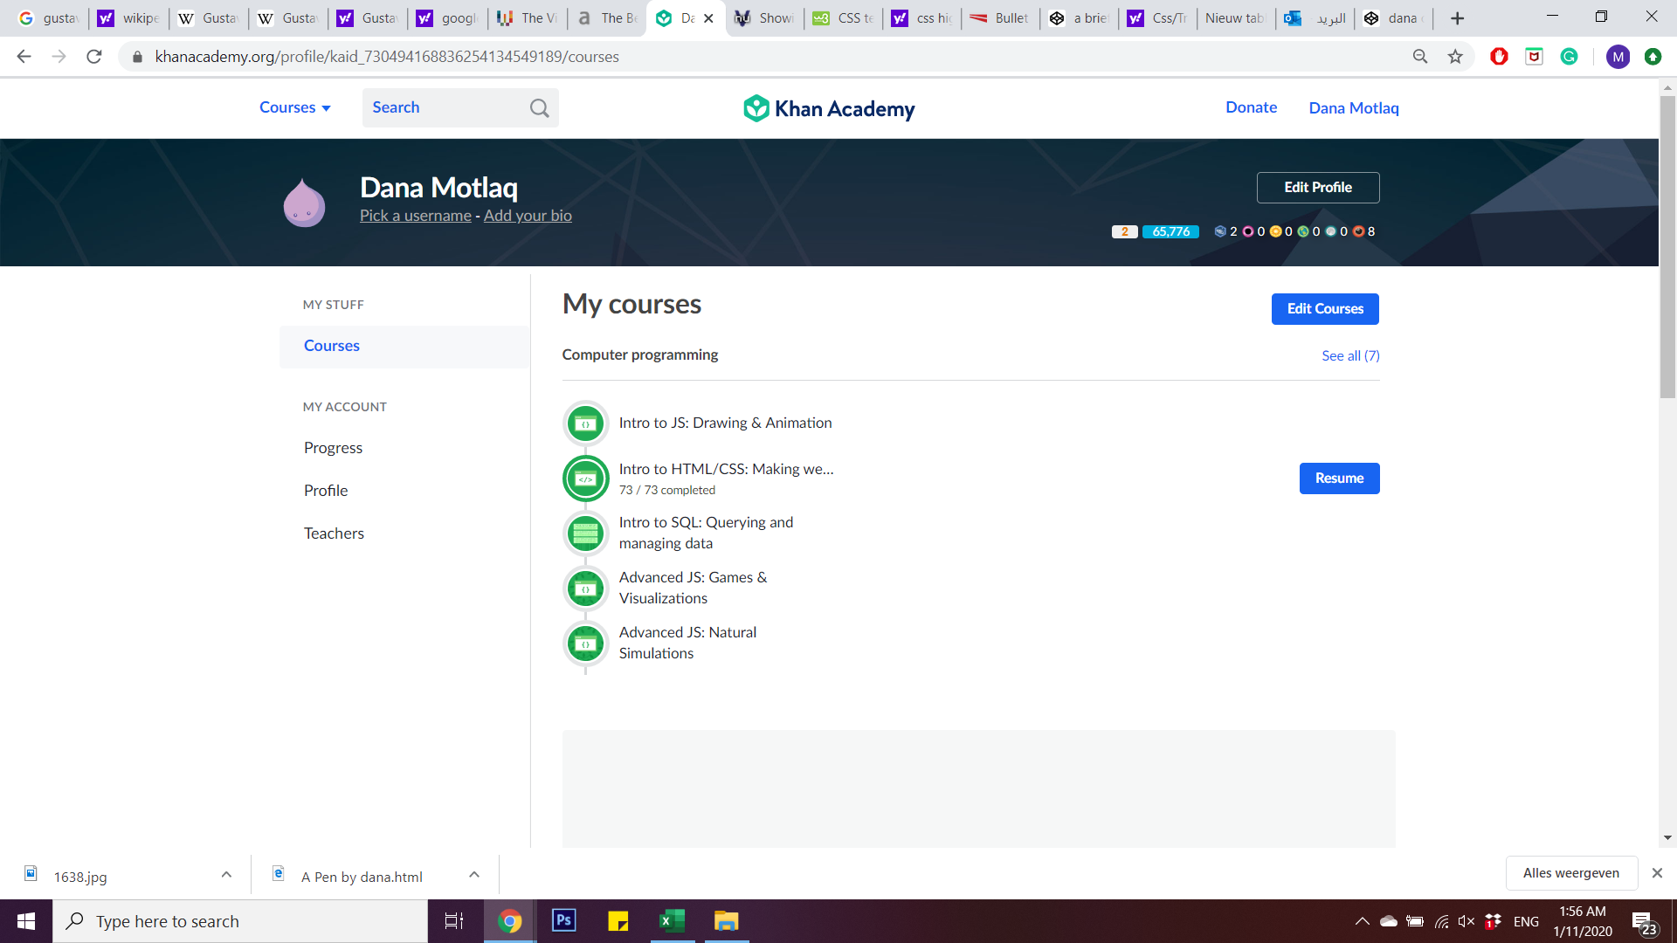The width and height of the screenshot is (1677, 943).
Task: Launch Photoshop from the taskbar
Action: click(564, 920)
